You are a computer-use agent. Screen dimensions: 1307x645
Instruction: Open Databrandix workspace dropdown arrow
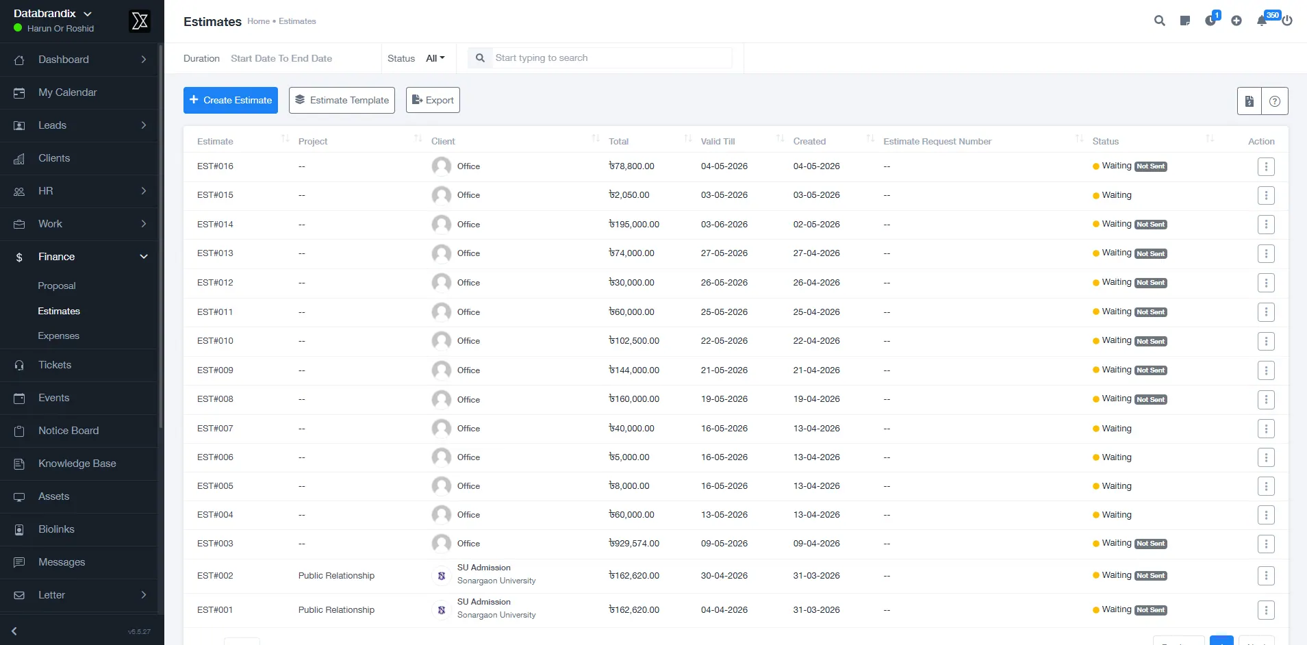88,14
